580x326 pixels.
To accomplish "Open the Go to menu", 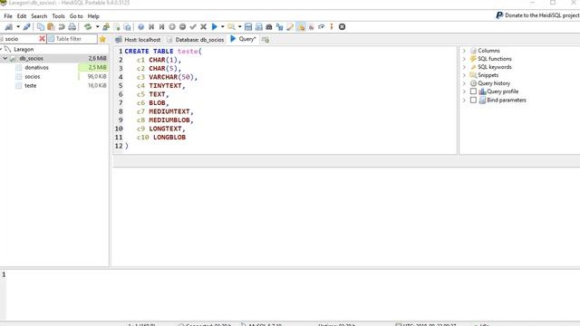I will click(76, 16).
